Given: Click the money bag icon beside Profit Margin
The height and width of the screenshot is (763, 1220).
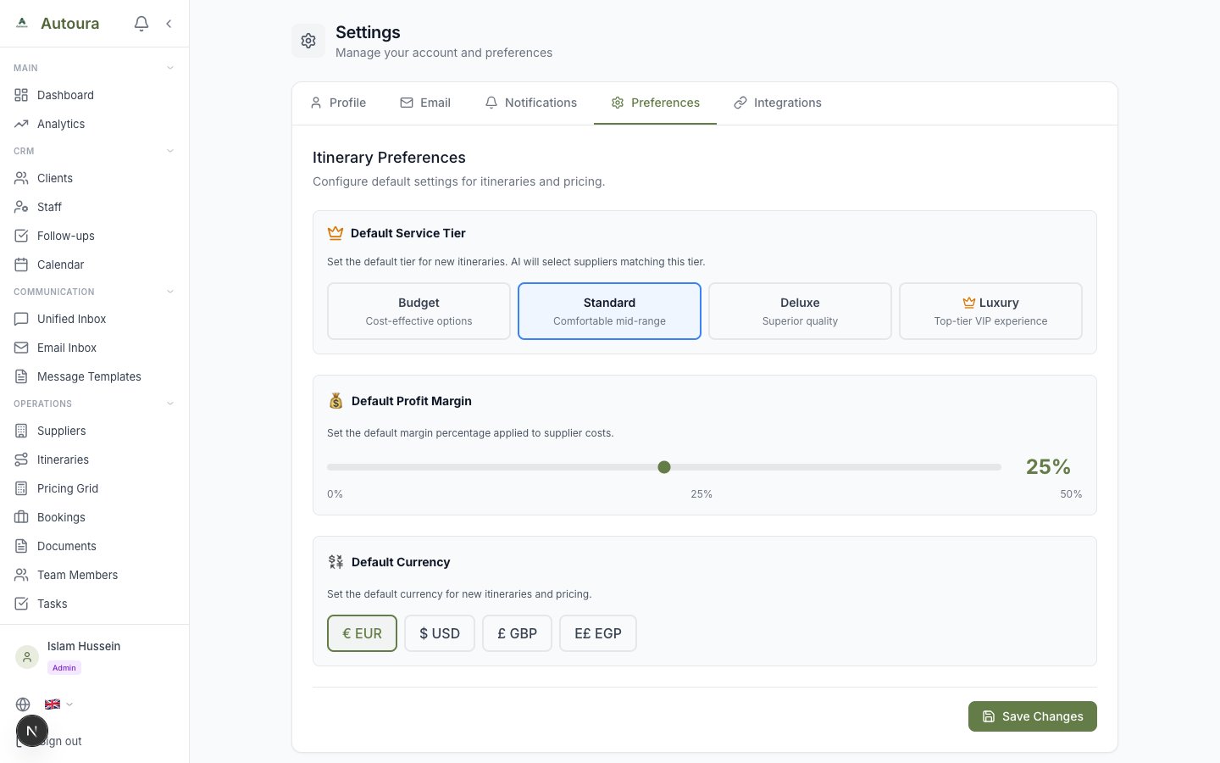Looking at the screenshot, I should (336, 401).
